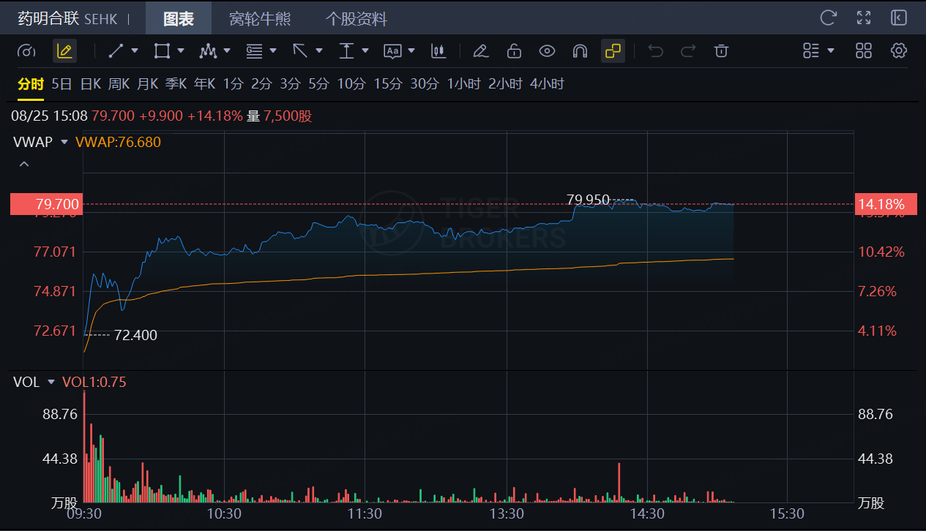Select 3分 timeframe

[290, 84]
